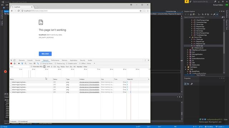Toggle the network overview icon
The width and height of the screenshot is (229, 128).
(x=38, y=64)
